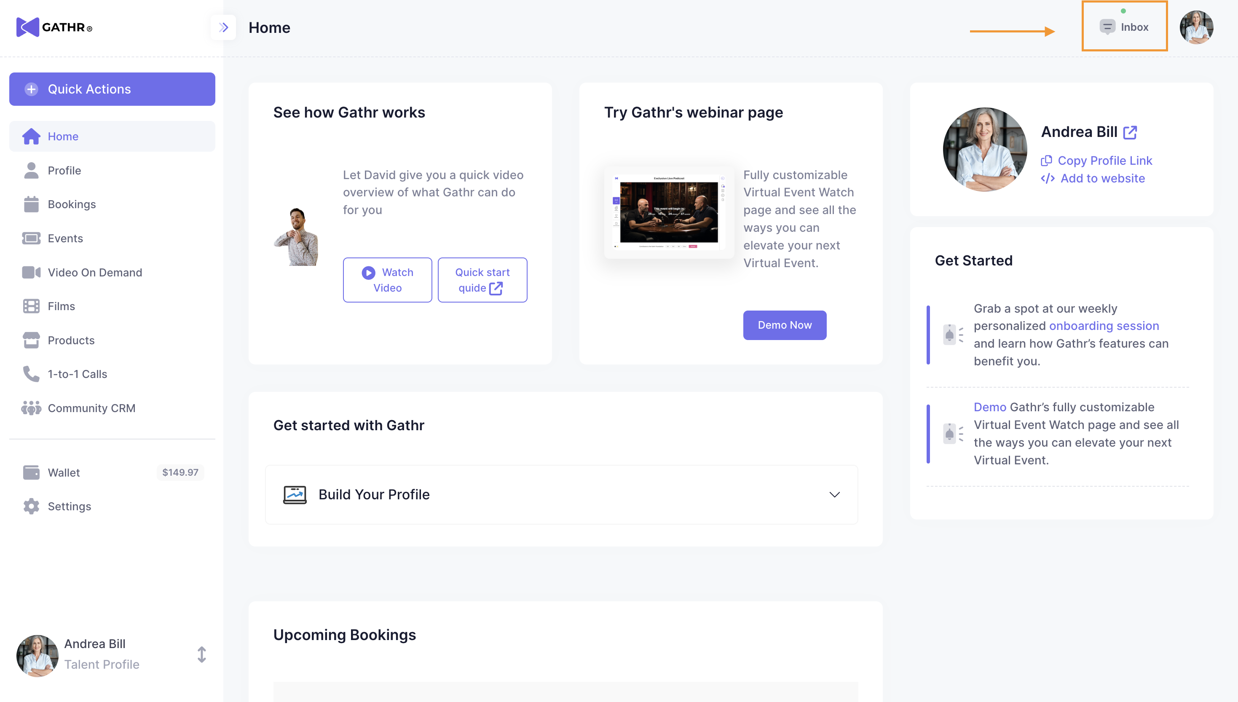Click the Copy Profile Link icon
This screenshot has width=1238, height=702.
(x=1047, y=161)
